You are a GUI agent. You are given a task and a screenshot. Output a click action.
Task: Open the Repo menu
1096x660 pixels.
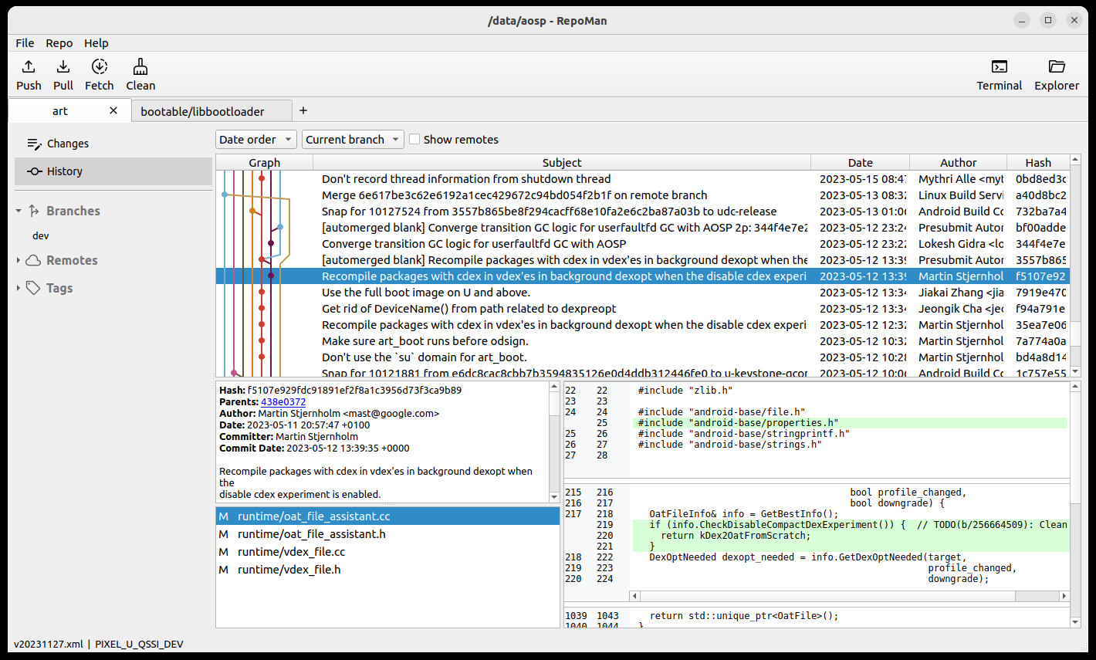click(59, 43)
